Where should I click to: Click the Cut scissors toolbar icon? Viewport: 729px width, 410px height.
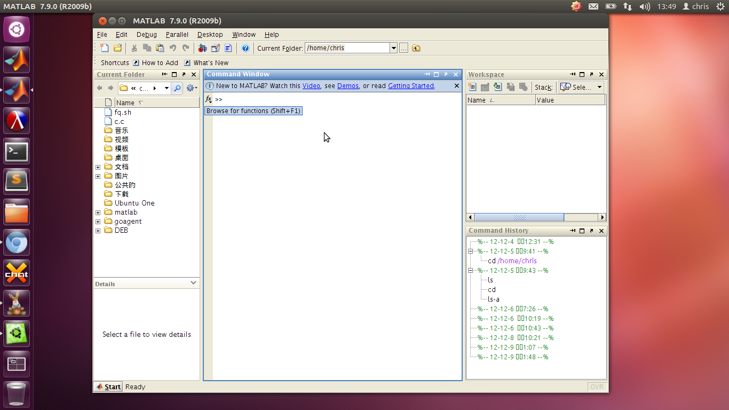[134, 48]
